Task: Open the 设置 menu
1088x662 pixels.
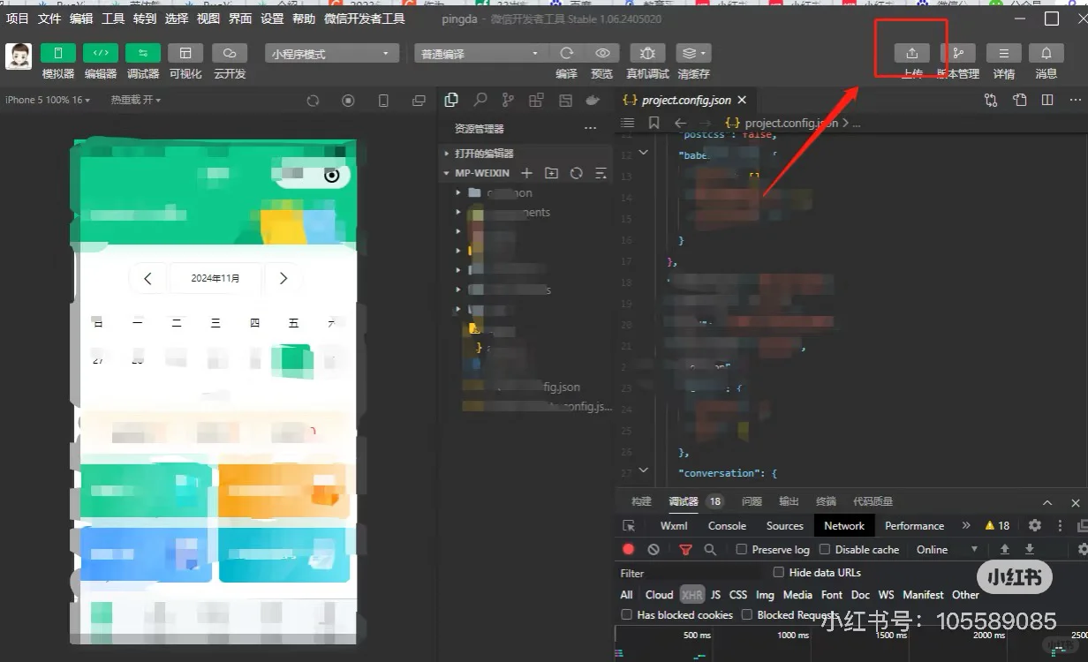Action: [x=272, y=19]
